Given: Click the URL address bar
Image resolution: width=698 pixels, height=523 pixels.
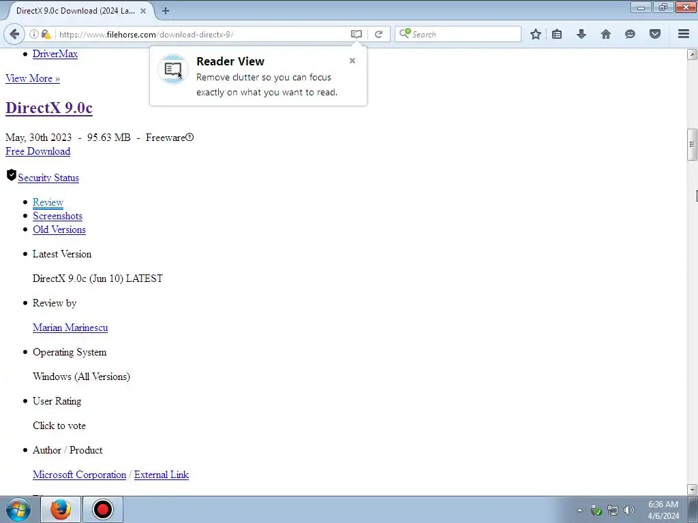Looking at the screenshot, I should click(202, 34).
